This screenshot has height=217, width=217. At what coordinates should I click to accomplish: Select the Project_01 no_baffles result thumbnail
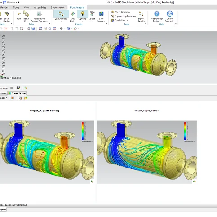coord(147,152)
